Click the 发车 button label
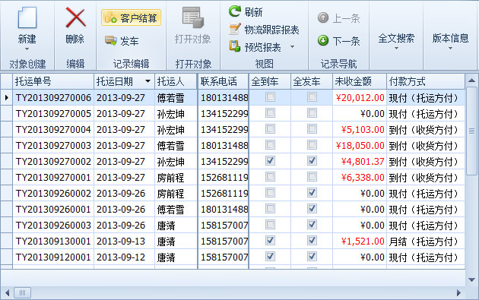 (x=129, y=41)
